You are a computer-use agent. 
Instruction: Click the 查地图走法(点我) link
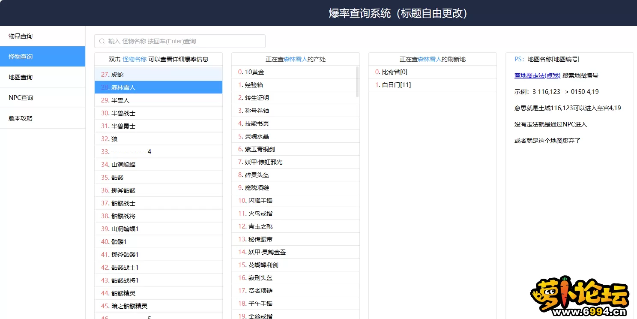(537, 75)
